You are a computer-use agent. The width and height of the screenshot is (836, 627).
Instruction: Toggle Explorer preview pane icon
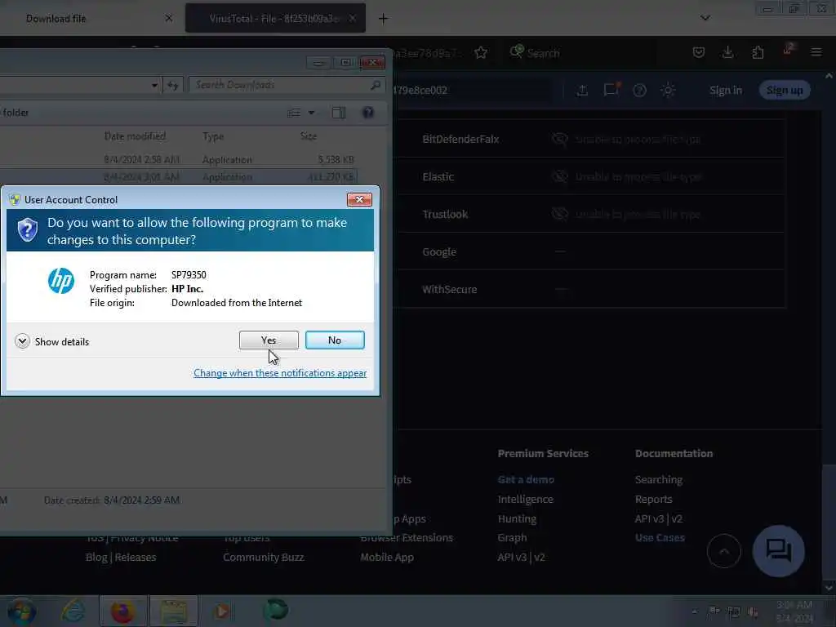coord(339,113)
